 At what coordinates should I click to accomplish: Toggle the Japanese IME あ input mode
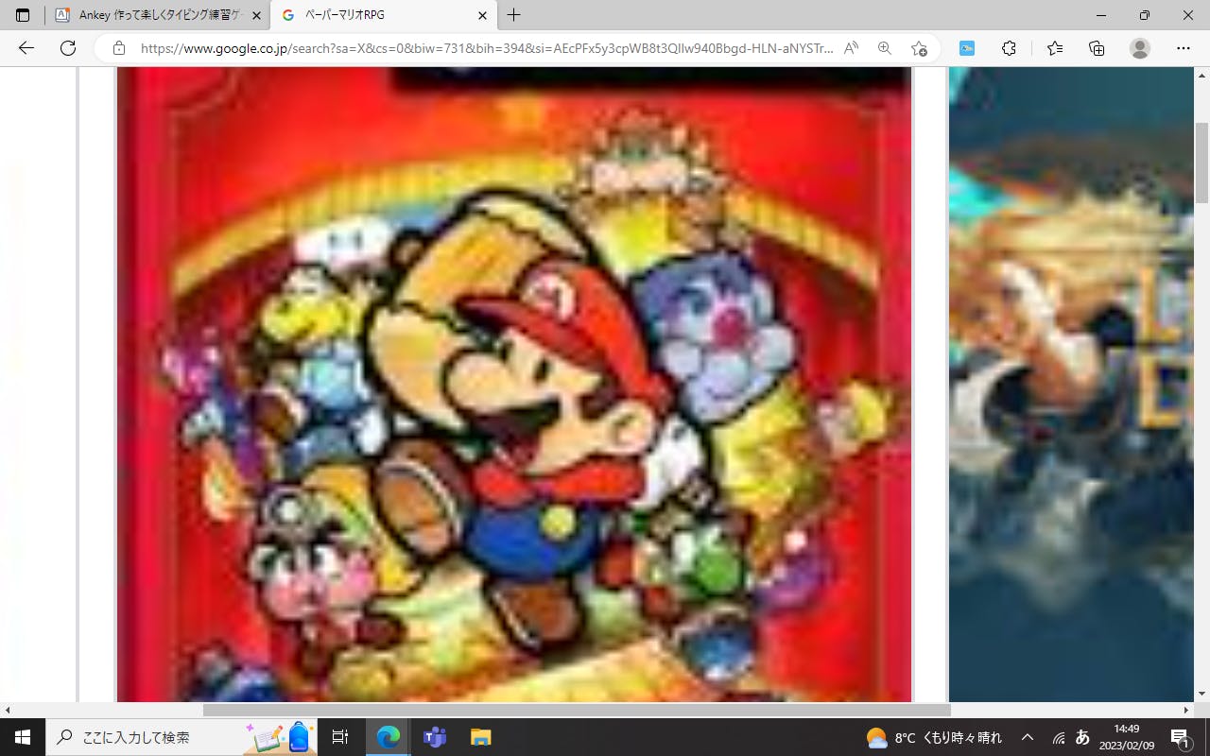(1083, 737)
